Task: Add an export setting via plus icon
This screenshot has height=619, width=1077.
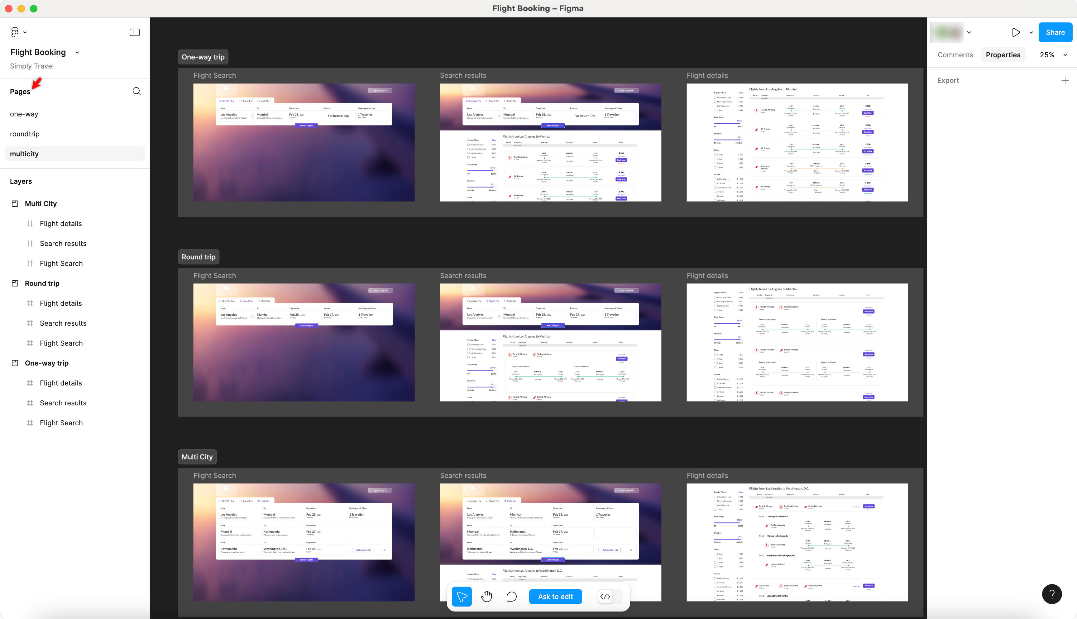Action: point(1065,80)
